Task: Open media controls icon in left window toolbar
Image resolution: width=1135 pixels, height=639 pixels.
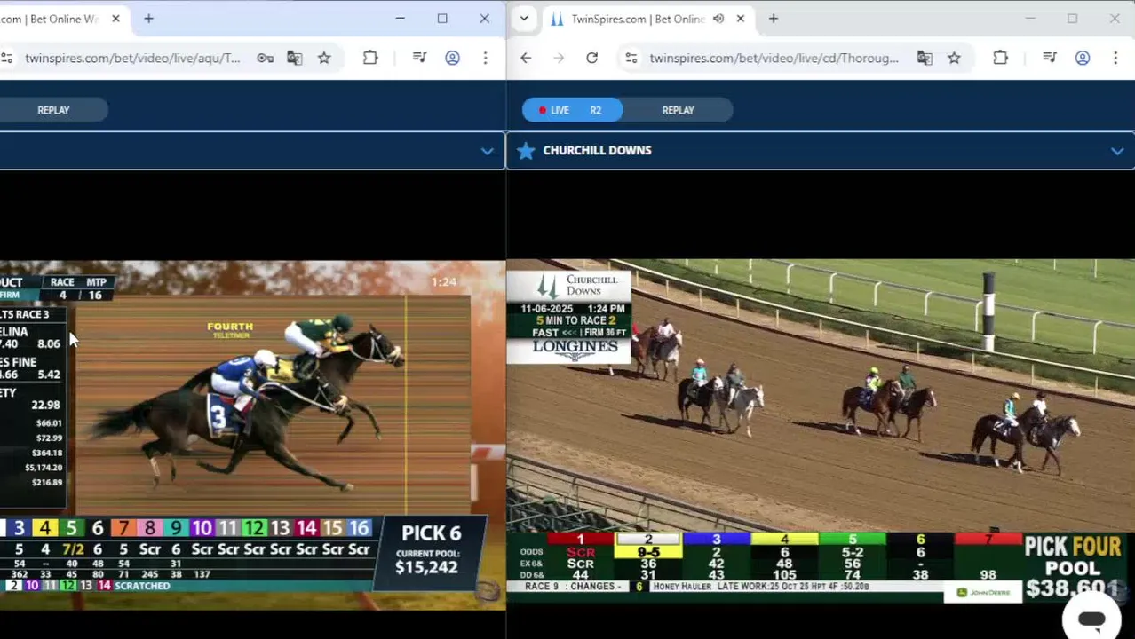Action: [419, 58]
